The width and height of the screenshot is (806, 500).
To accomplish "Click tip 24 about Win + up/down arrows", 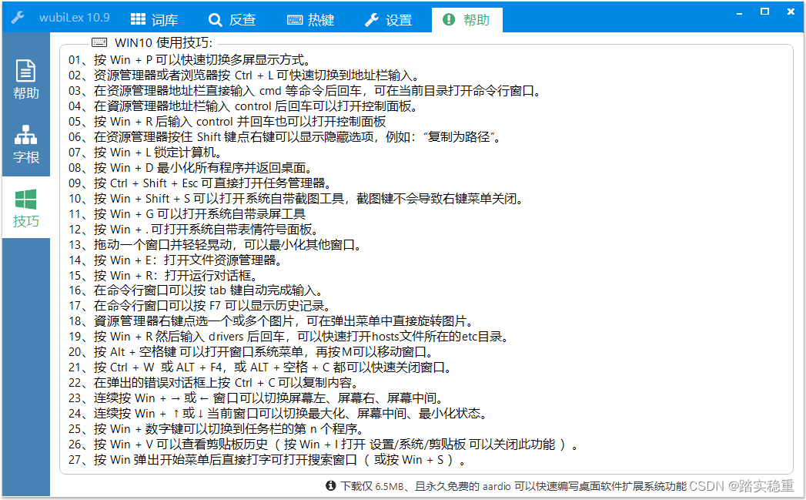I will coord(278,414).
